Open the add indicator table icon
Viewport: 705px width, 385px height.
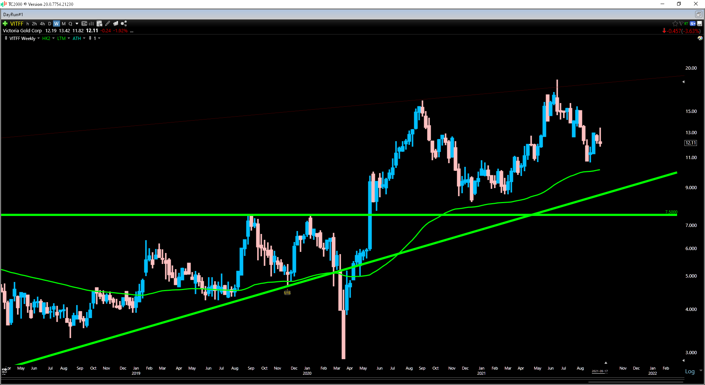(99, 23)
